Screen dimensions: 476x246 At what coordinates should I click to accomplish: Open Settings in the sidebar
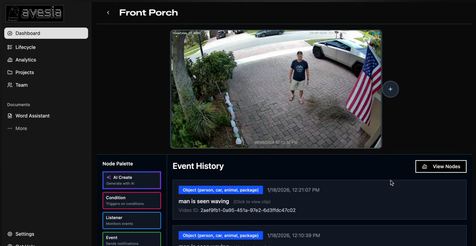coord(25,234)
